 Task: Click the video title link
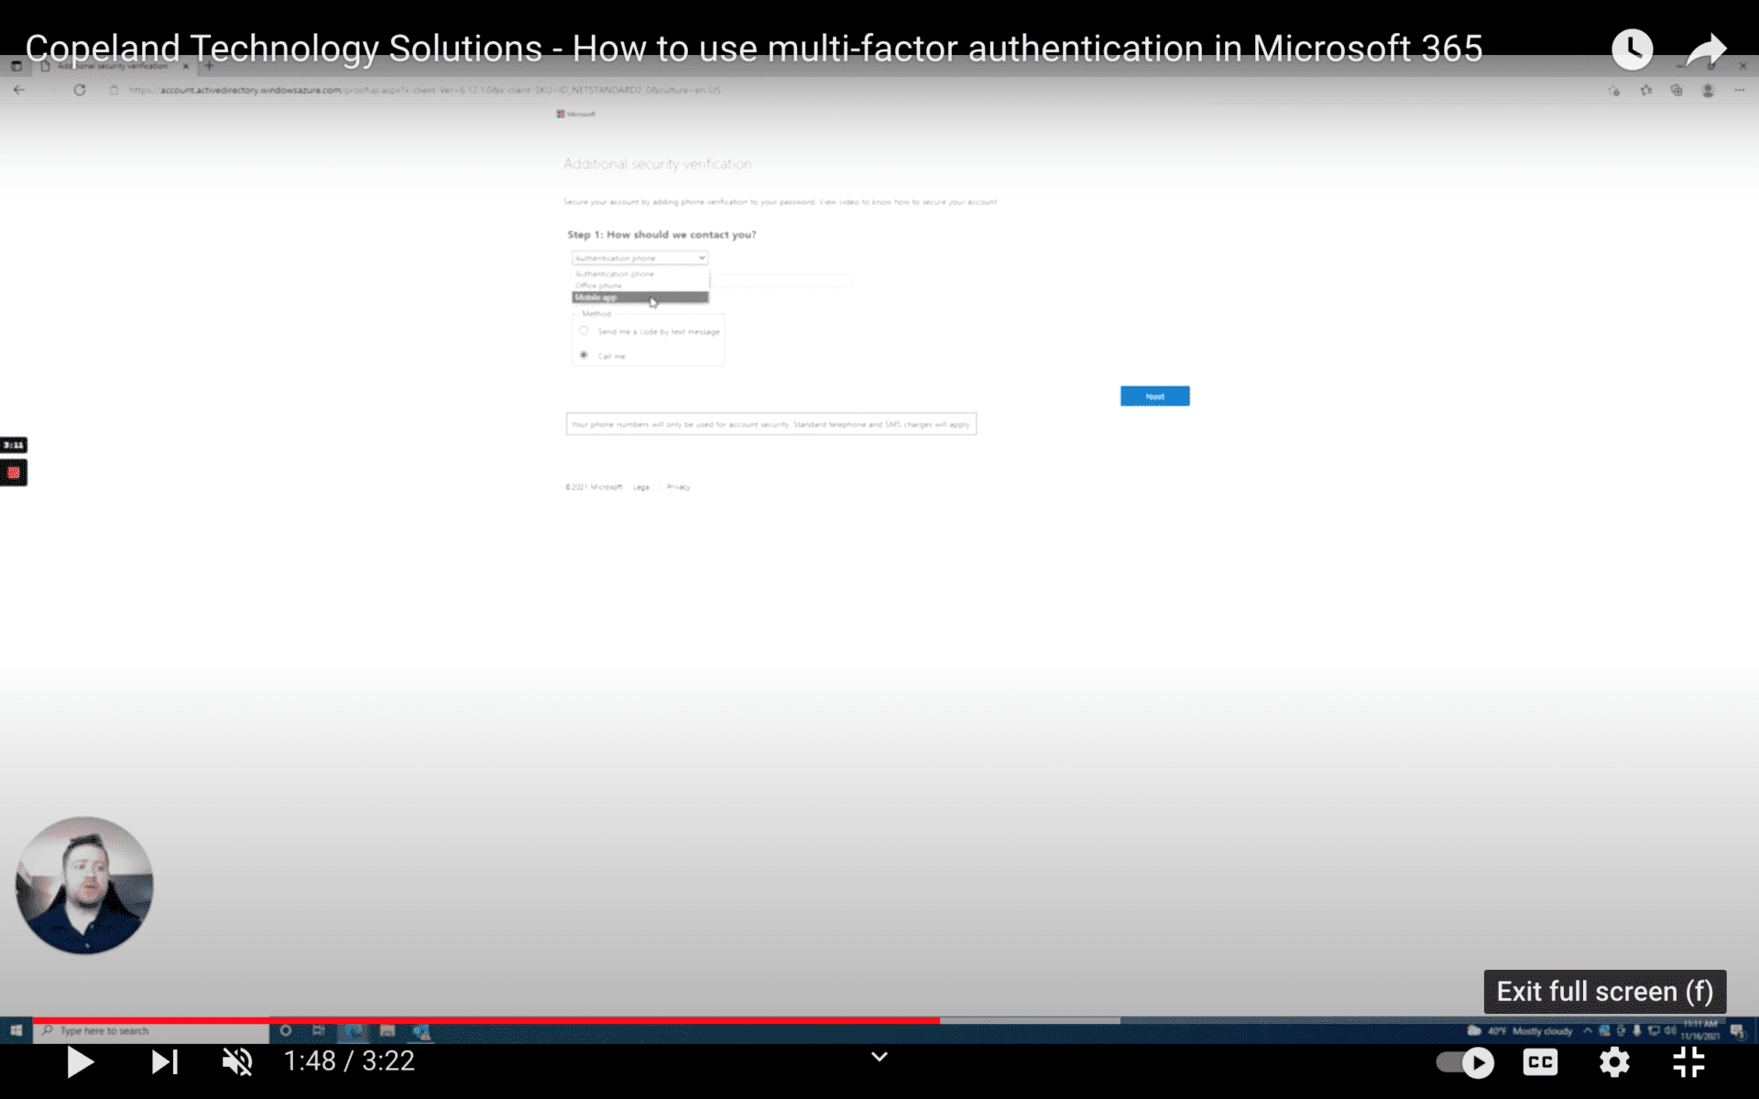coord(753,49)
